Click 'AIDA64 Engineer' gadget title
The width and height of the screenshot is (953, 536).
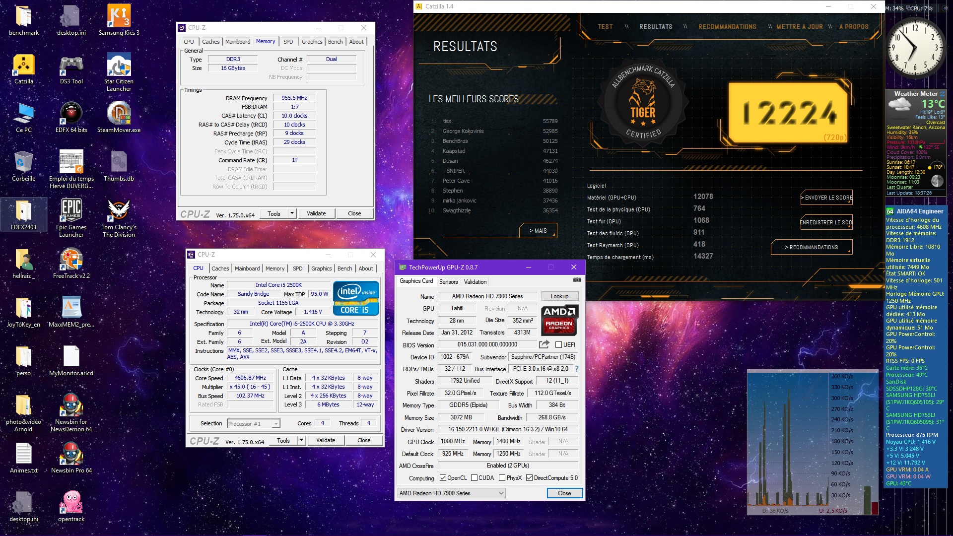click(920, 211)
